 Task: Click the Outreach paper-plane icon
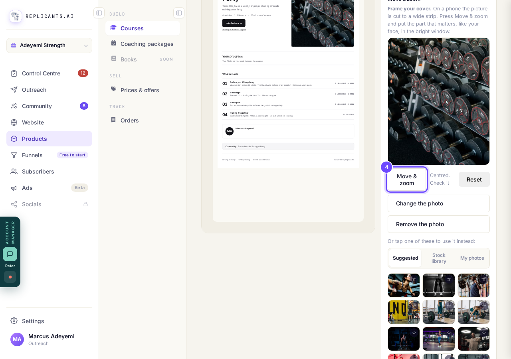point(14,90)
